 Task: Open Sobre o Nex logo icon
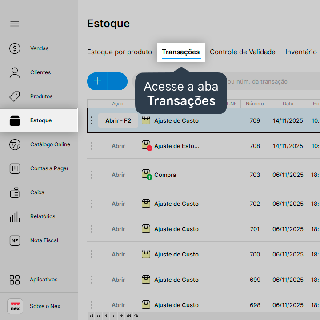(x=15, y=306)
